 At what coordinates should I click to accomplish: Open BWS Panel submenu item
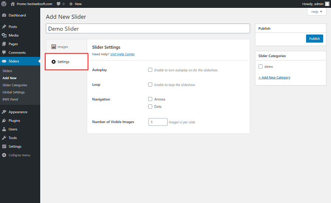click(10, 99)
